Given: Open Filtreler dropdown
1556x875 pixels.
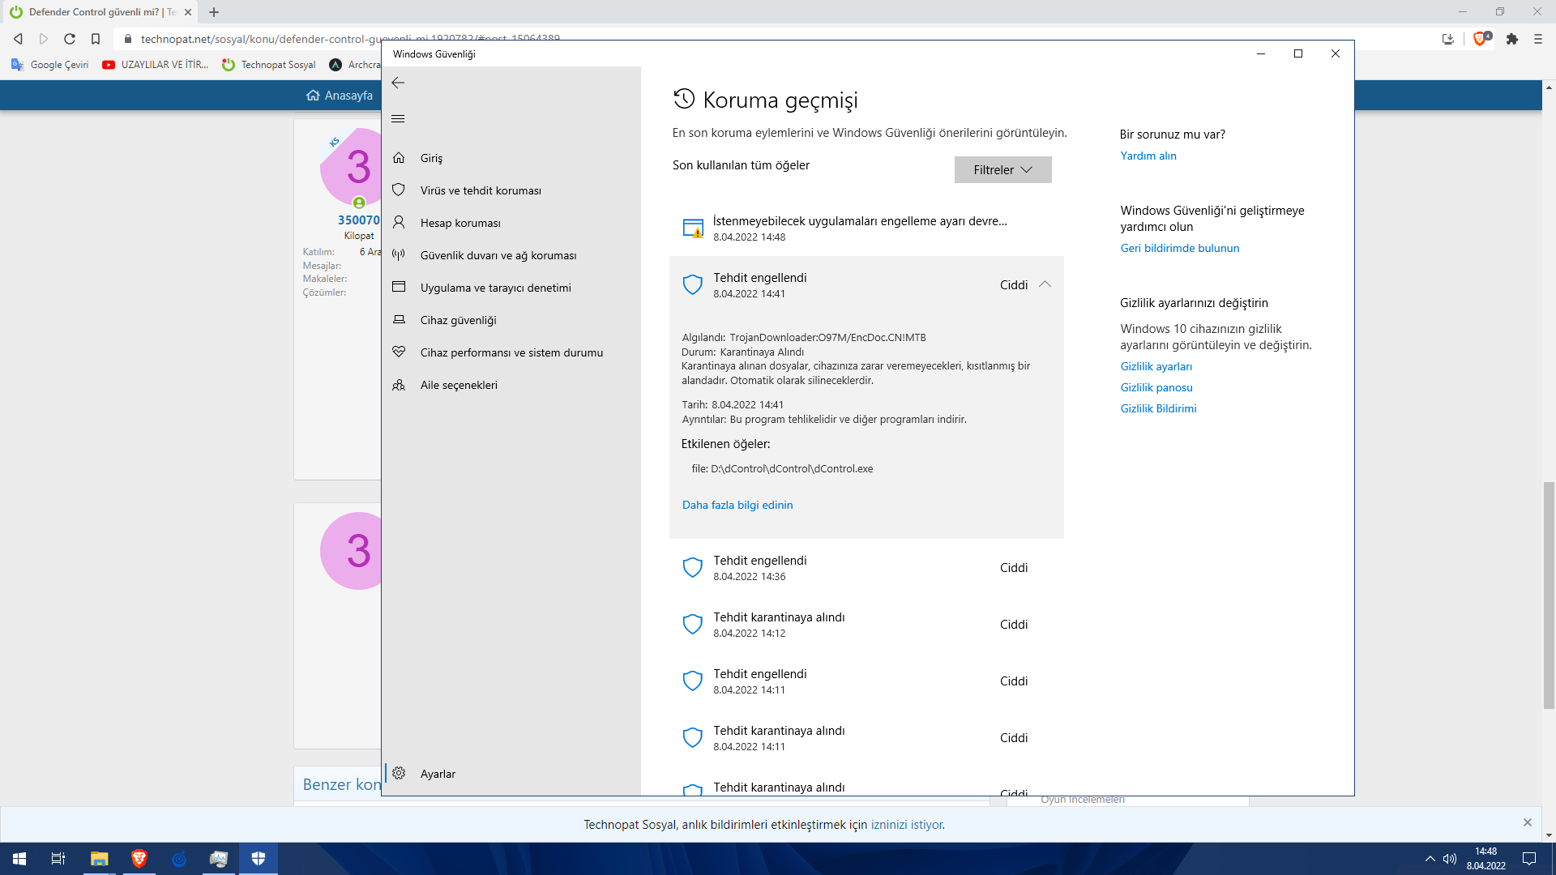Looking at the screenshot, I should [x=1002, y=170].
